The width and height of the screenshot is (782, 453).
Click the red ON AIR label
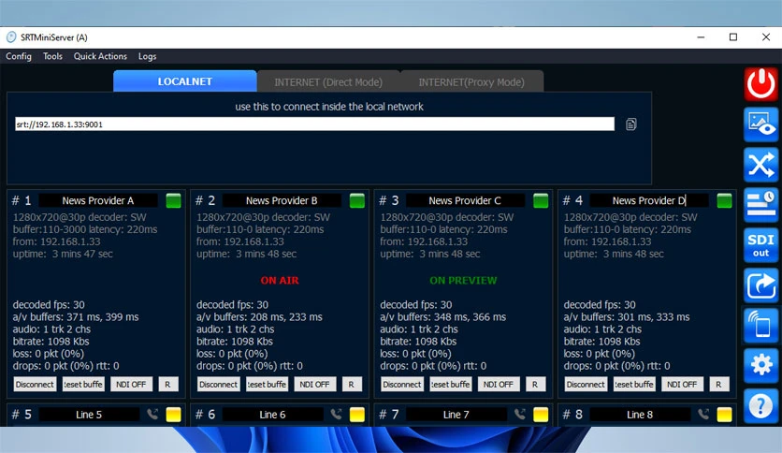pos(280,281)
